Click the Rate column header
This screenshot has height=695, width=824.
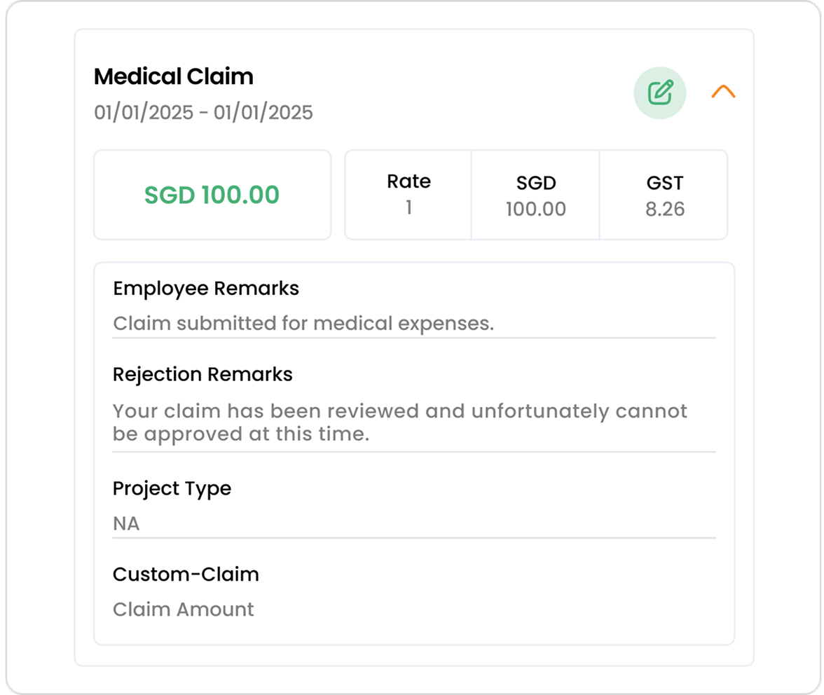(x=409, y=181)
